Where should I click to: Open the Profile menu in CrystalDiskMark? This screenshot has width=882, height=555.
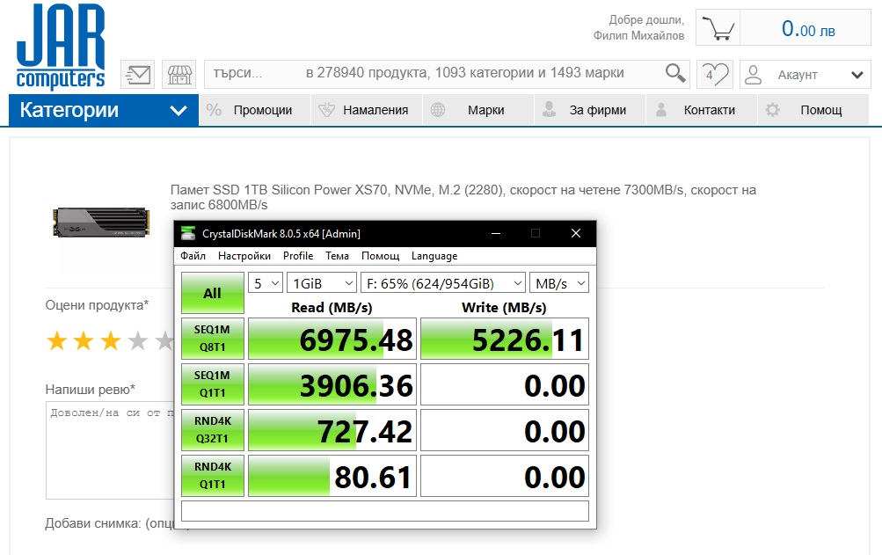tap(298, 256)
